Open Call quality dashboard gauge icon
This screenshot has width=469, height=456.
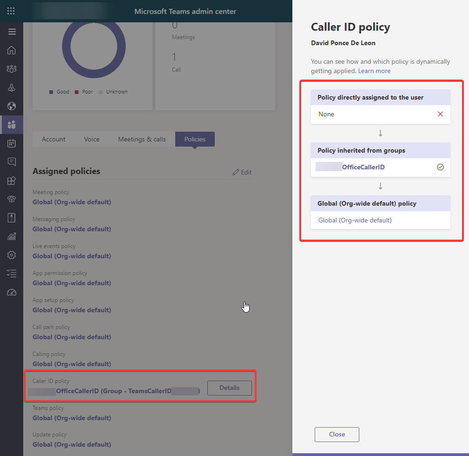(x=12, y=292)
